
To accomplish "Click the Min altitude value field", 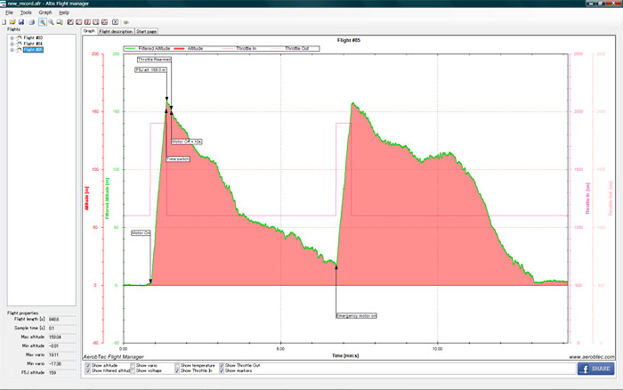I will tap(61, 345).
